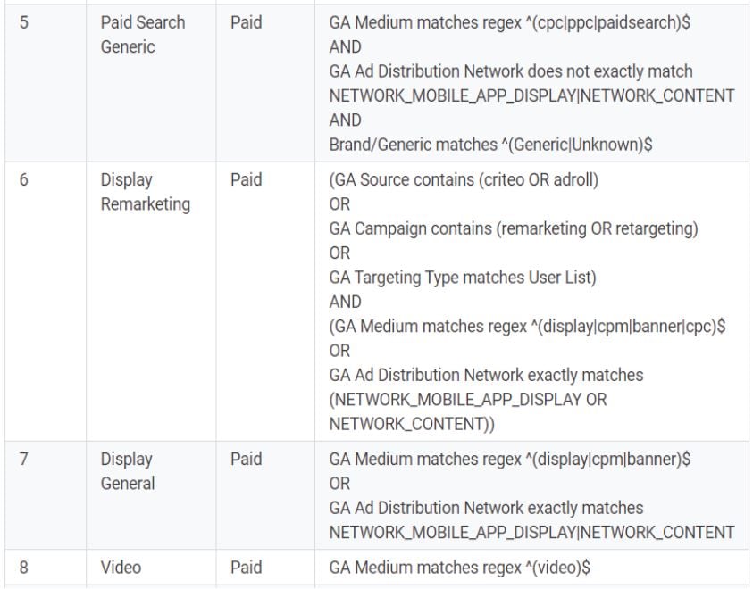
Task: Click the GA Source contains criteo OR adroll line
Action: pos(464,180)
